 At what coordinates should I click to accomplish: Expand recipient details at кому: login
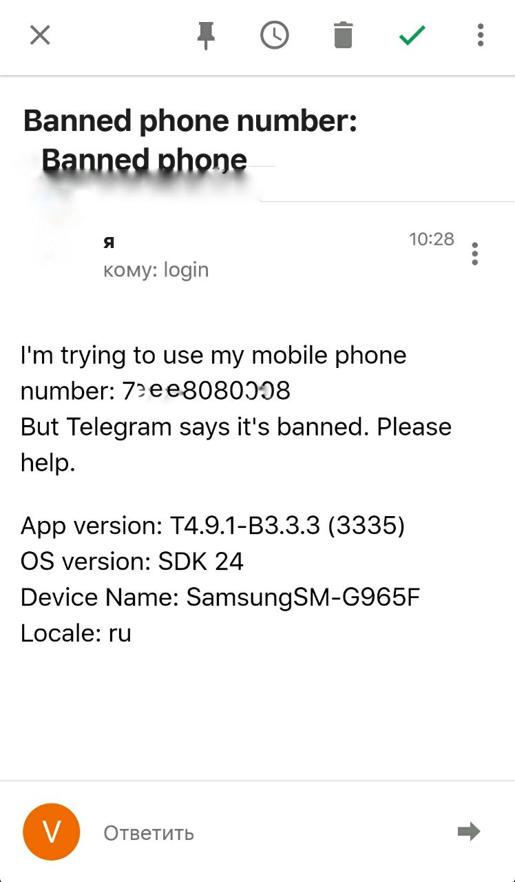156,269
